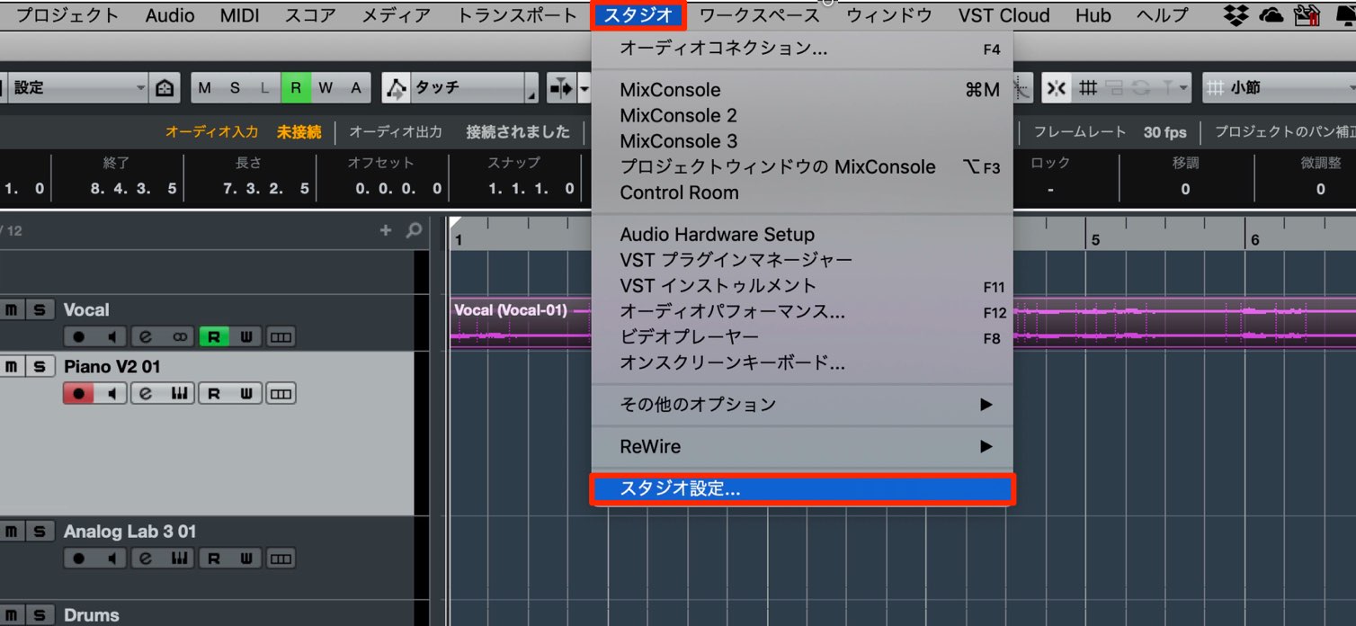1356x626 pixels.
Task: Solo the Piano V2 01 track
Action: [x=39, y=366]
